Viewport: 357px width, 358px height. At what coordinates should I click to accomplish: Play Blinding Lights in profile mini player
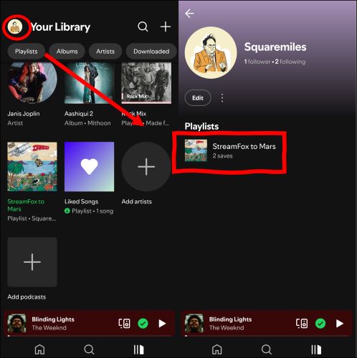pos(340,324)
